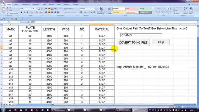199x112 pixels.
Task: Open Sort & Filter menu
Action: [x=185, y=11]
